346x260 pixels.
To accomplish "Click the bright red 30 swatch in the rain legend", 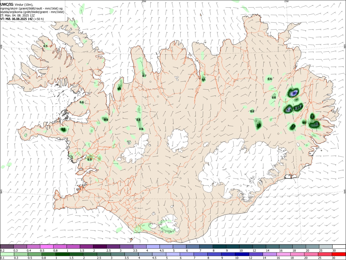I will pos(339,254).
